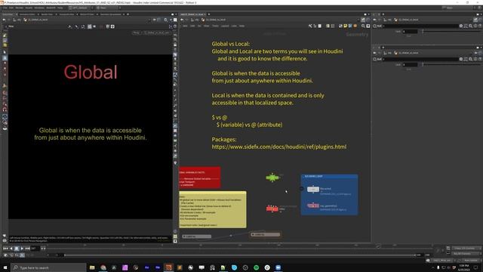483x272 pixels.
Task: Open the Redshift menu
Action: [51, 8]
